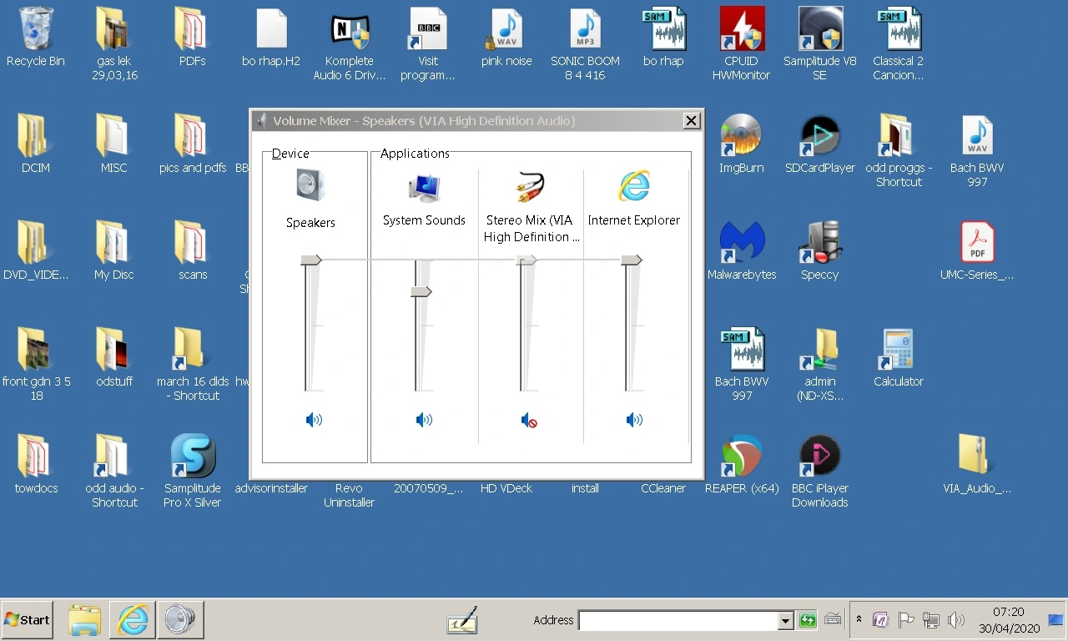Click the Start button
The image size is (1068, 641).
(28, 619)
